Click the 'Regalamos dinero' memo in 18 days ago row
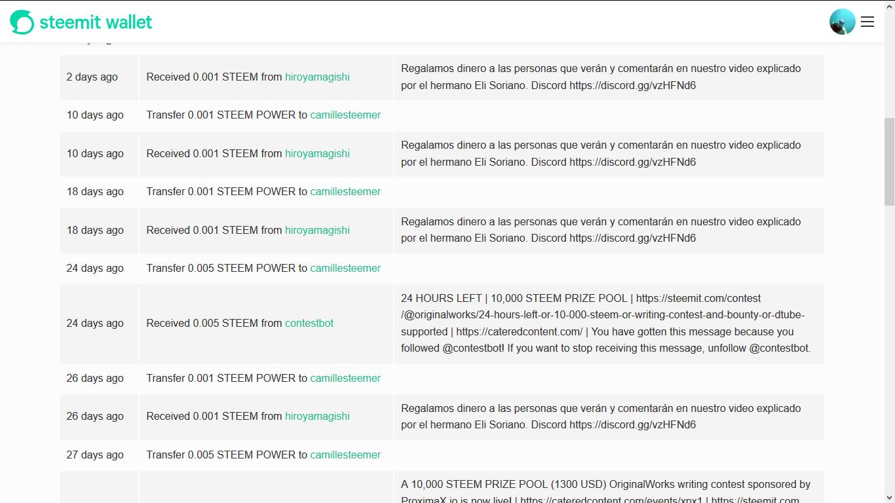 pyautogui.click(x=601, y=230)
